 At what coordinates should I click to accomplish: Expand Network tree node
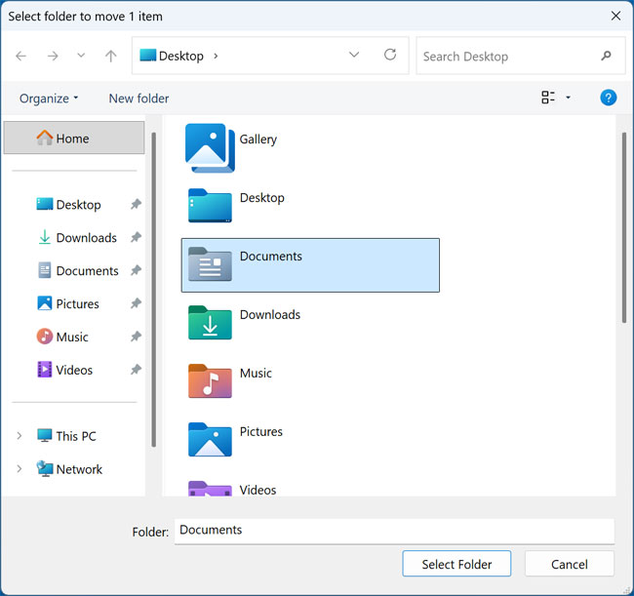tap(19, 469)
